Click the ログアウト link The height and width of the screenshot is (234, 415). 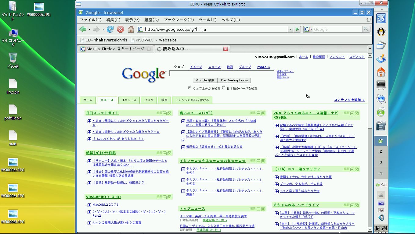[x=357, y=57]
